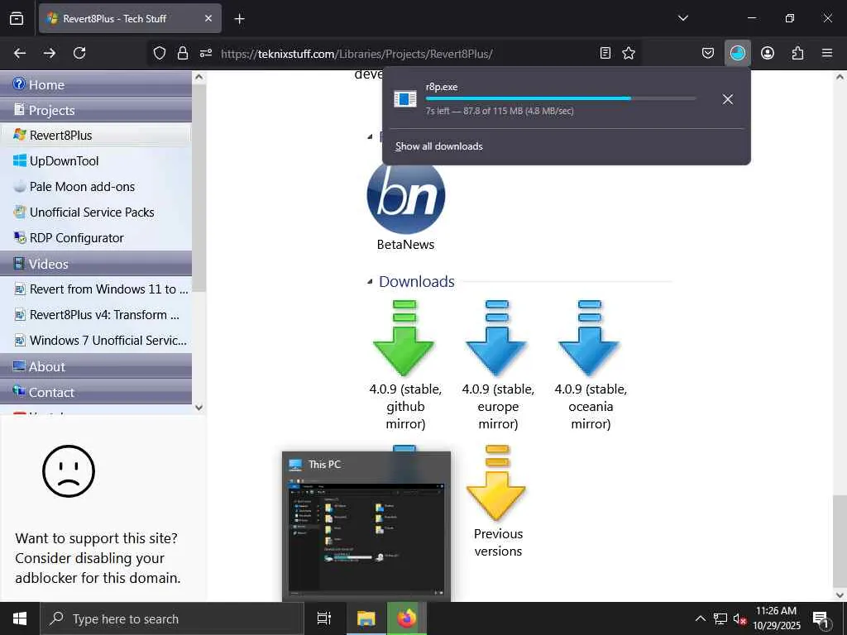Click the teknixstuff.com URL field

click(357, 54)
